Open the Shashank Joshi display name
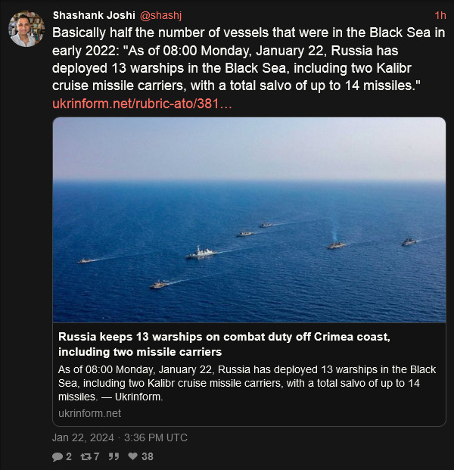454x470 pixels. click(94, 15)
